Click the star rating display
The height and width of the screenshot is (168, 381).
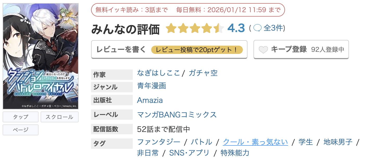point(195,28)
